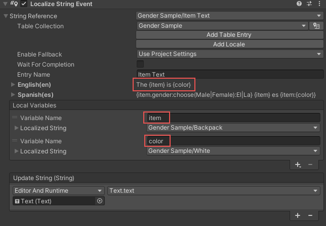Viewport: 326px width, 226px height.
Task: Add a new local variable with plus
Action: point(298,164)
